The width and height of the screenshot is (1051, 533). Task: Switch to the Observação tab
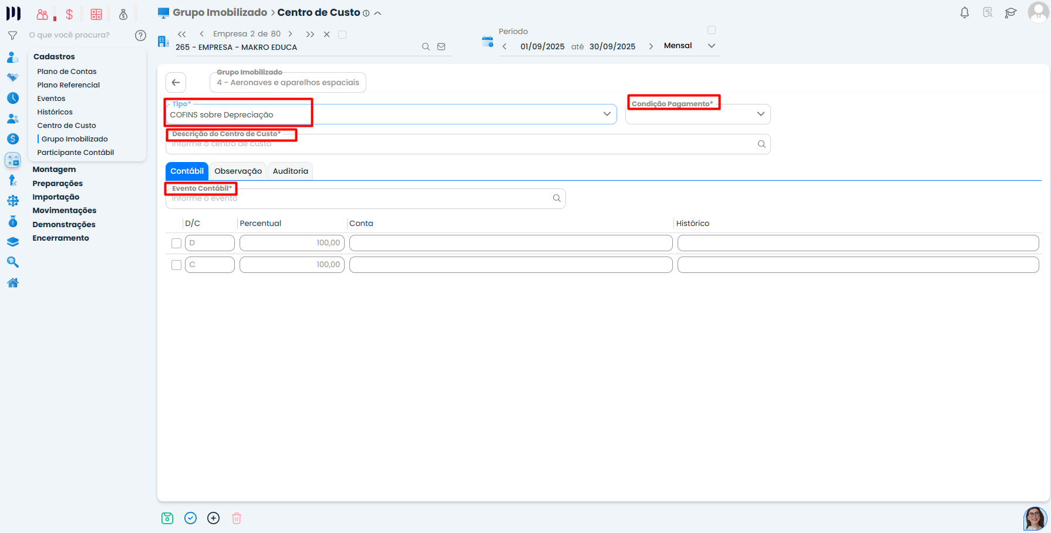coord(238,171)
